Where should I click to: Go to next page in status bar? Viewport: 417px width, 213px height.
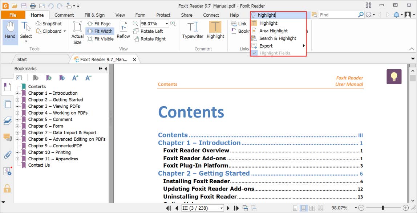[x=228, y=208]
